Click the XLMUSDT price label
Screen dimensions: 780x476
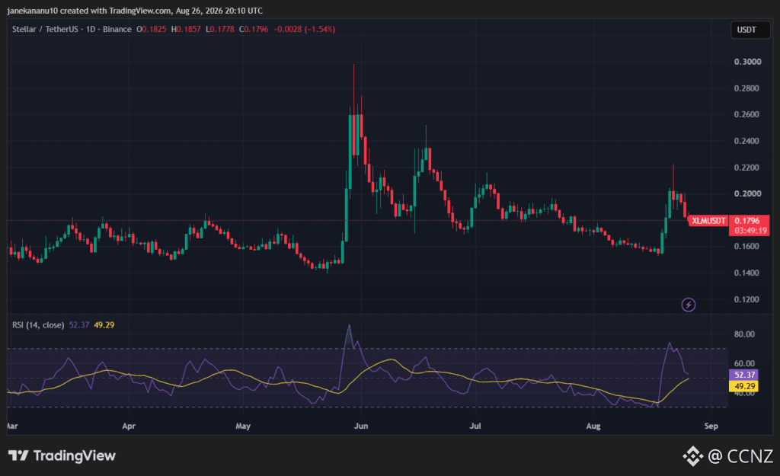[x=708, y=220]
